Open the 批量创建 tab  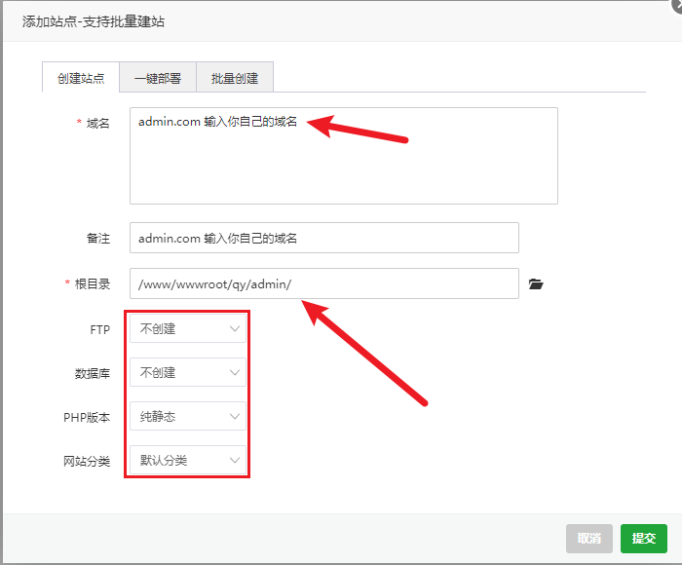coord(235,78)
